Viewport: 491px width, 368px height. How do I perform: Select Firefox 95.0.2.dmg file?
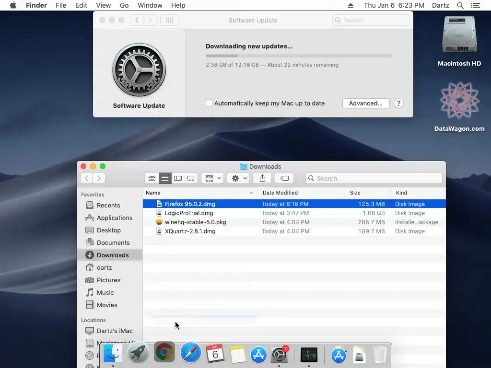(294, 204)
